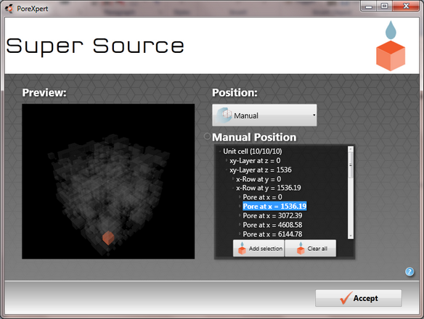Click the Clear all button

311,248
